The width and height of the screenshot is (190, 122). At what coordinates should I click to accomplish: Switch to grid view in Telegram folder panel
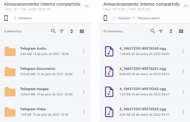(x=82, y=31)
